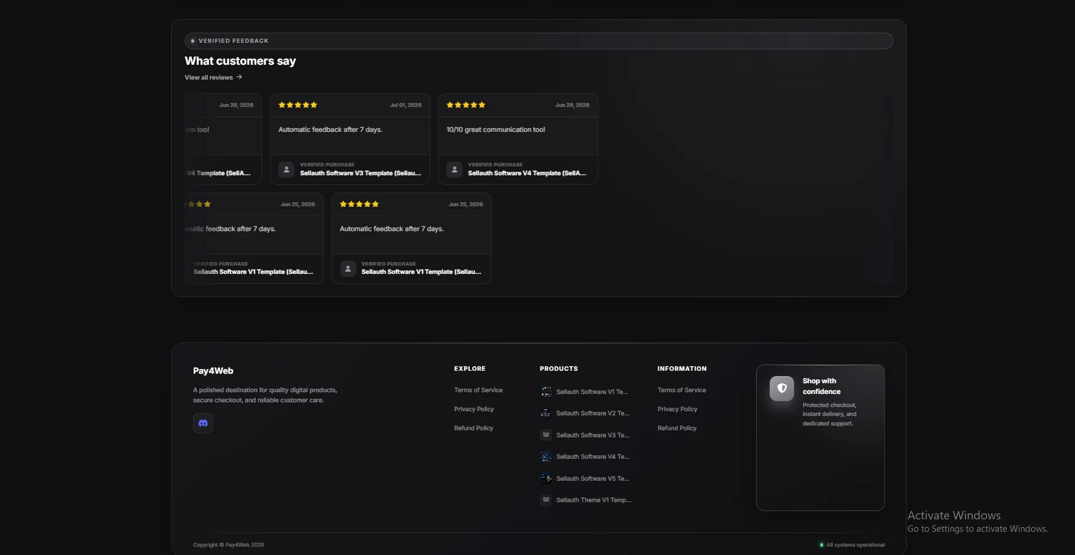Screen dimensions: 1075x555
Task: Open Terms of Service under Explore
Action: click(x=478, y=390)
